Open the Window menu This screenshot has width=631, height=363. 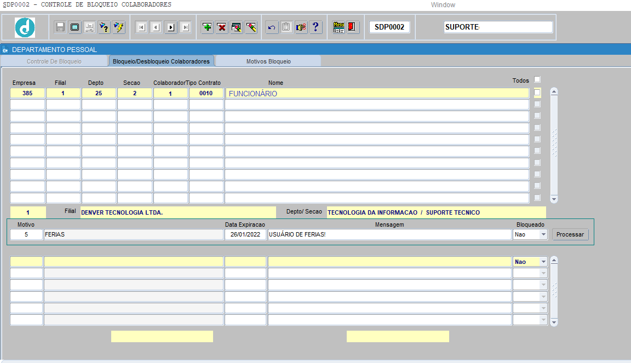(x=443, y=5)
